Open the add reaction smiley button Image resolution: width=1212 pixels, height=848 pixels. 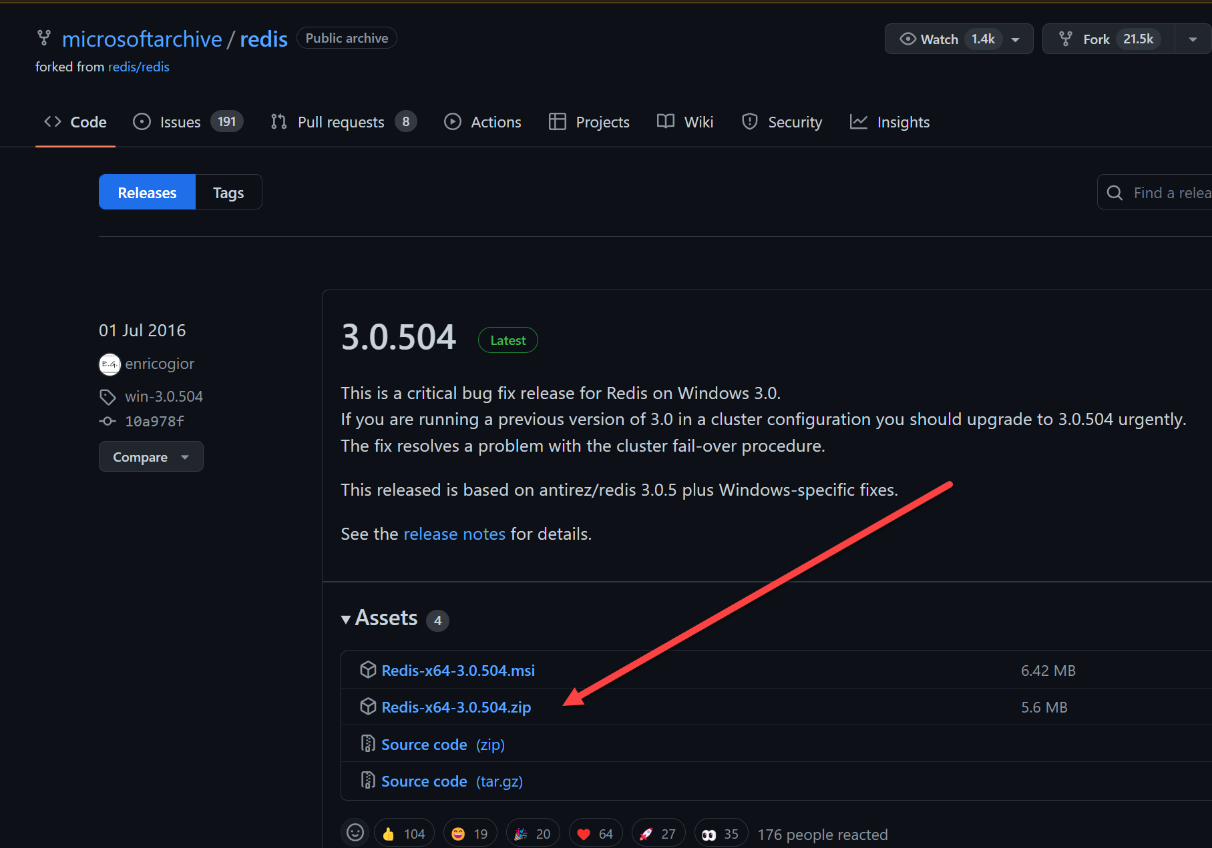(x=355, y=833)
